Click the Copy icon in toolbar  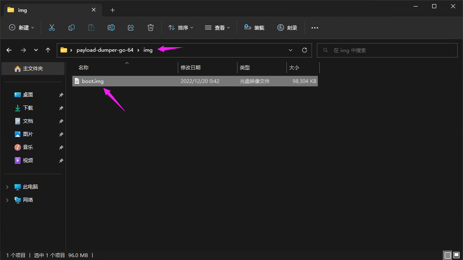coord(72,28)
